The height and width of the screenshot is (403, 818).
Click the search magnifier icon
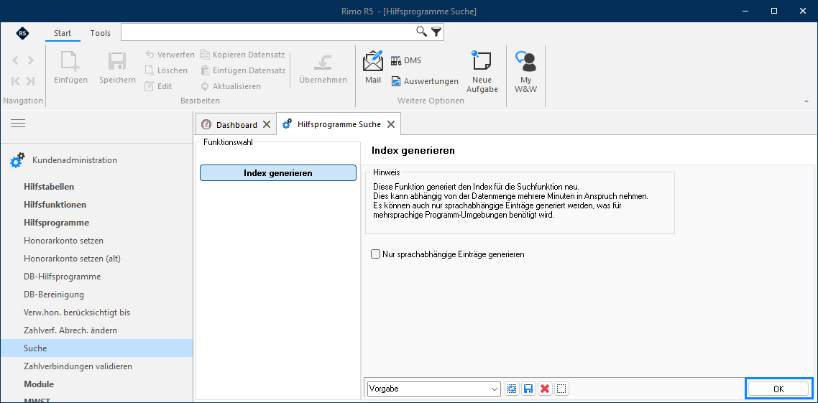[421, 32]
